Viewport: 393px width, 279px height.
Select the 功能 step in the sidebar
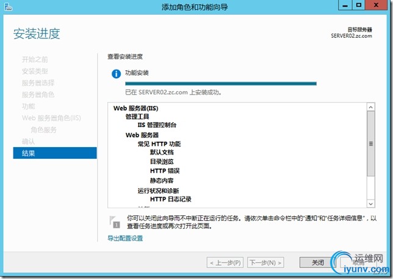[x=28, y=106]
